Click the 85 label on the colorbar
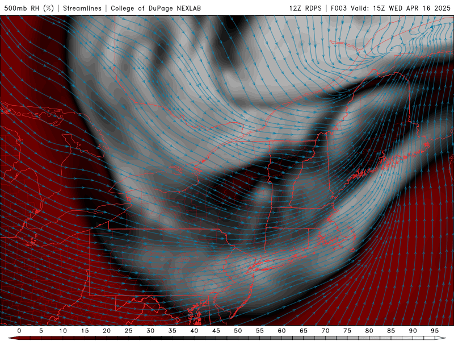The width and height of the screenshot is (454, 341). (x=391, y=331)
